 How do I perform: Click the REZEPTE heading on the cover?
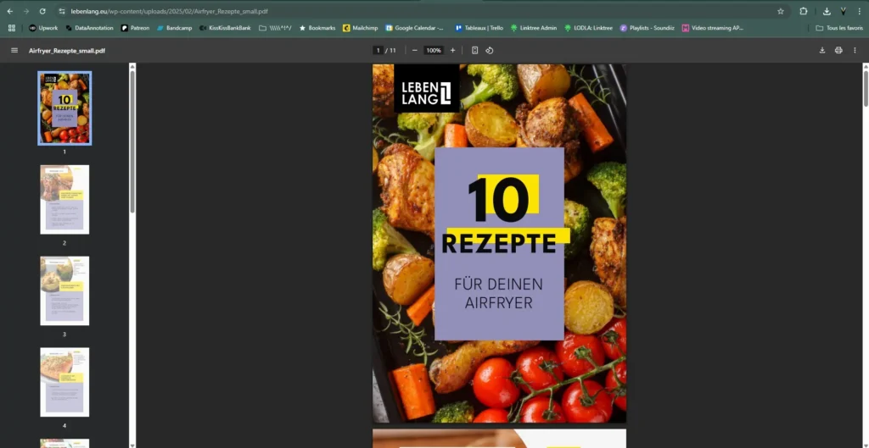[499, 243]
